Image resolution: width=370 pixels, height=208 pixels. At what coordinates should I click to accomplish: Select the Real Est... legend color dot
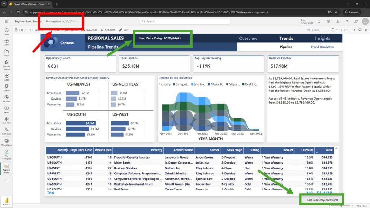pyautogui.click(x=243, y=84)
